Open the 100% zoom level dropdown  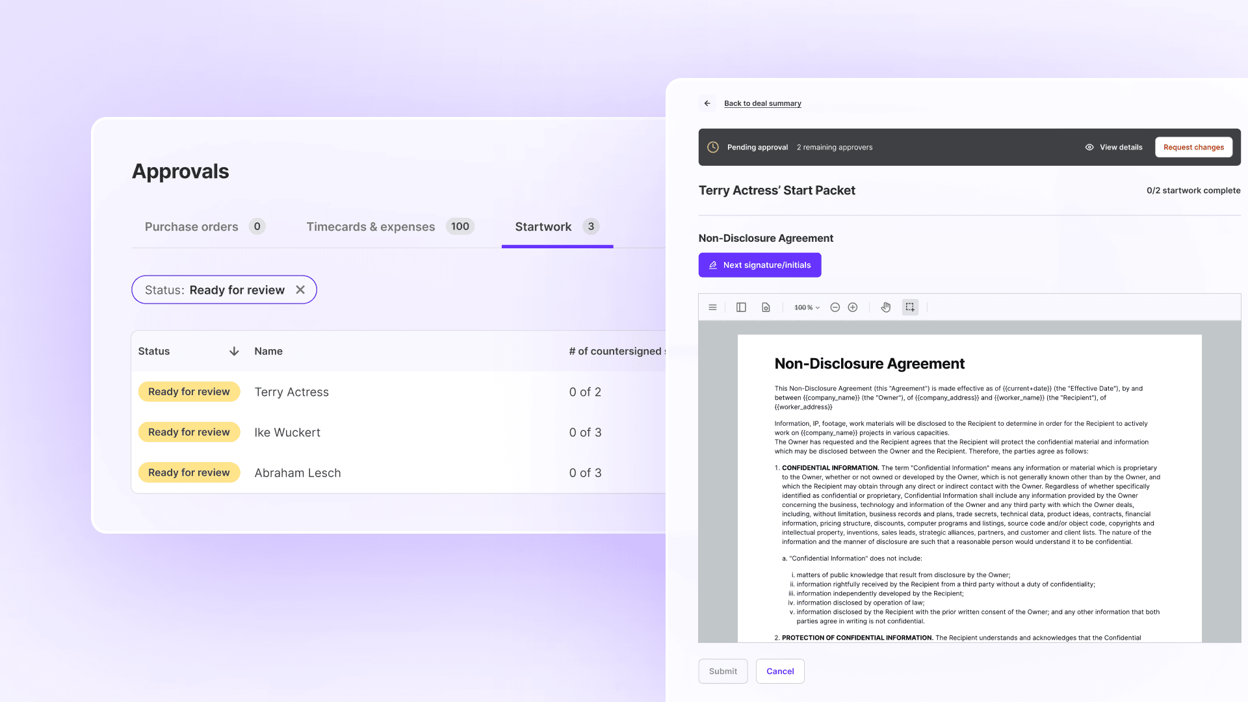[x=806, y=307]
